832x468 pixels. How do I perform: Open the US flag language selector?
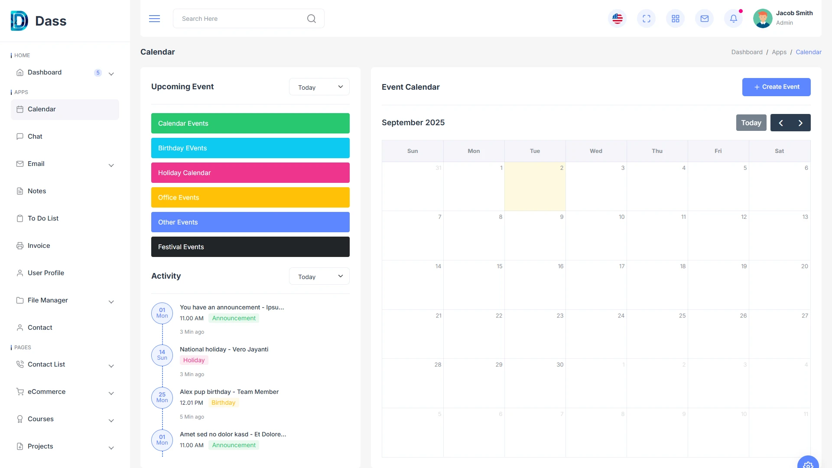coord(617,19)
